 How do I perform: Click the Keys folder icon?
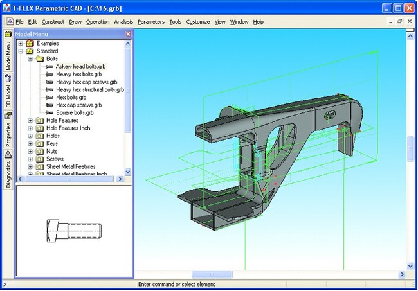click(40, 144)
